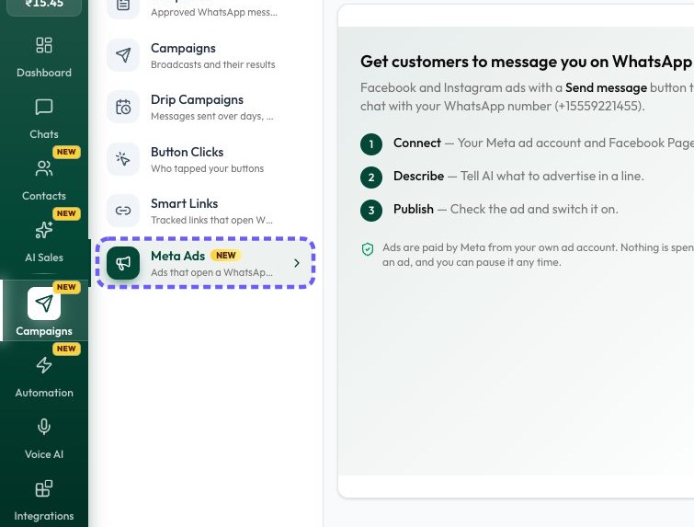
Task: Click the NEW badge on Automation
Action: (x=66, y=349)
